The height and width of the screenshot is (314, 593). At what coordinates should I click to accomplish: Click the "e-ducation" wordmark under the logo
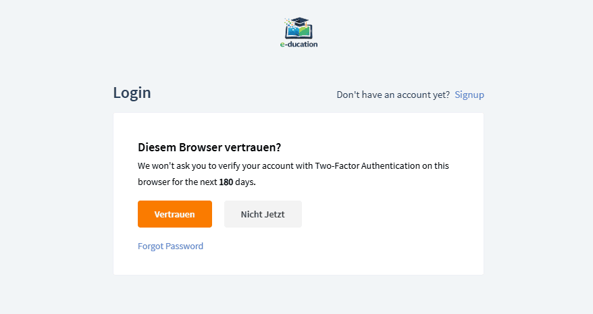[x=299, y=45]
